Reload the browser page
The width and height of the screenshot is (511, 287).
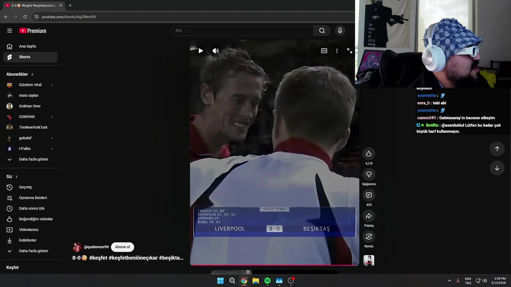click(25, 17)
